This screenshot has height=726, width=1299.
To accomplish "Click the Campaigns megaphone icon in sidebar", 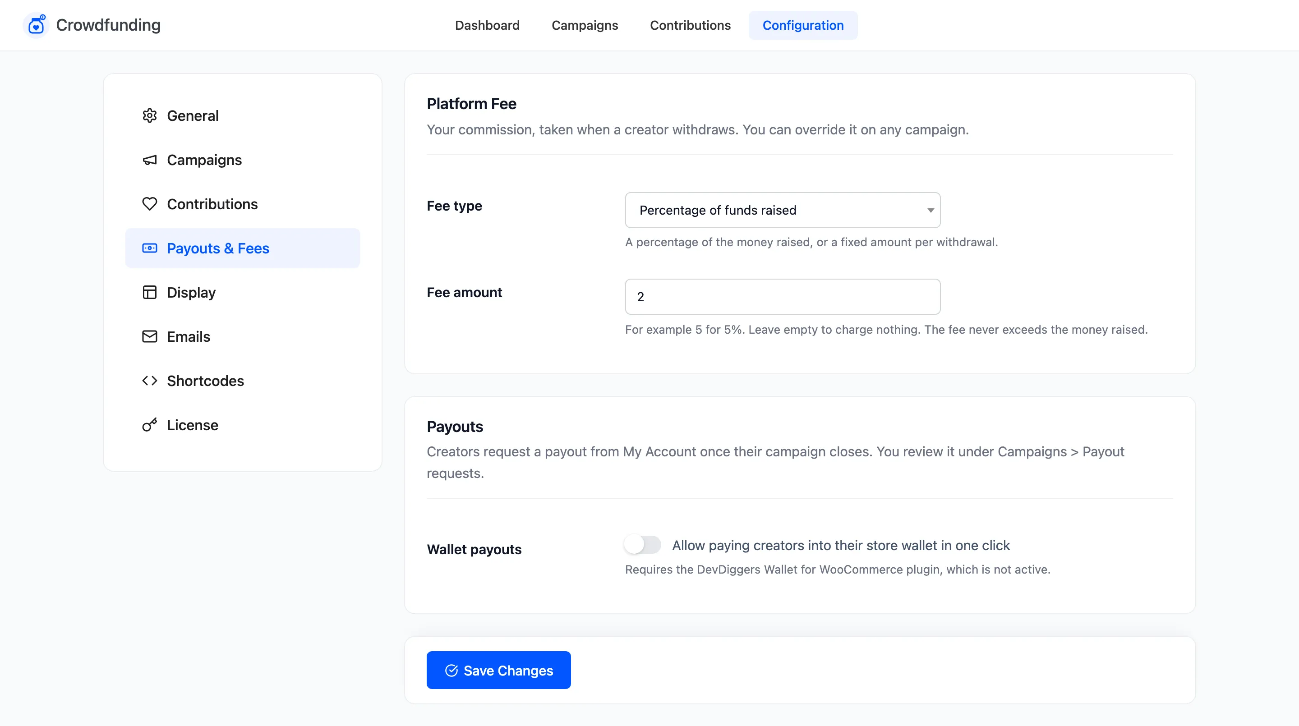I will pyautogui.click(x=150, y=160).
